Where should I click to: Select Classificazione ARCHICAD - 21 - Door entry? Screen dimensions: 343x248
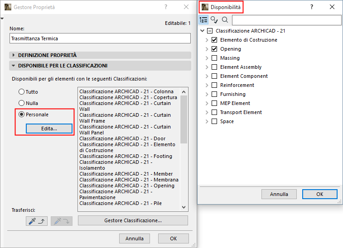click(122, 138)
